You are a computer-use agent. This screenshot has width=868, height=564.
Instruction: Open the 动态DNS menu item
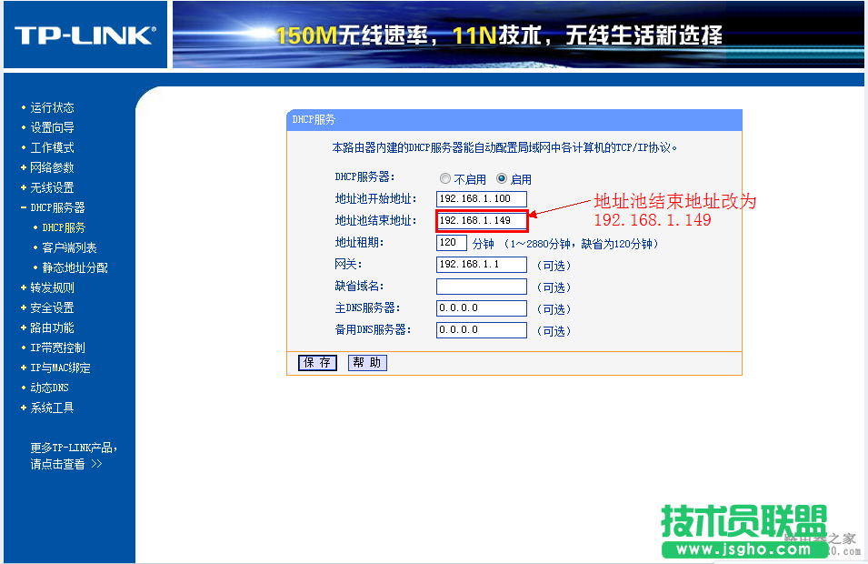point(49,388)
